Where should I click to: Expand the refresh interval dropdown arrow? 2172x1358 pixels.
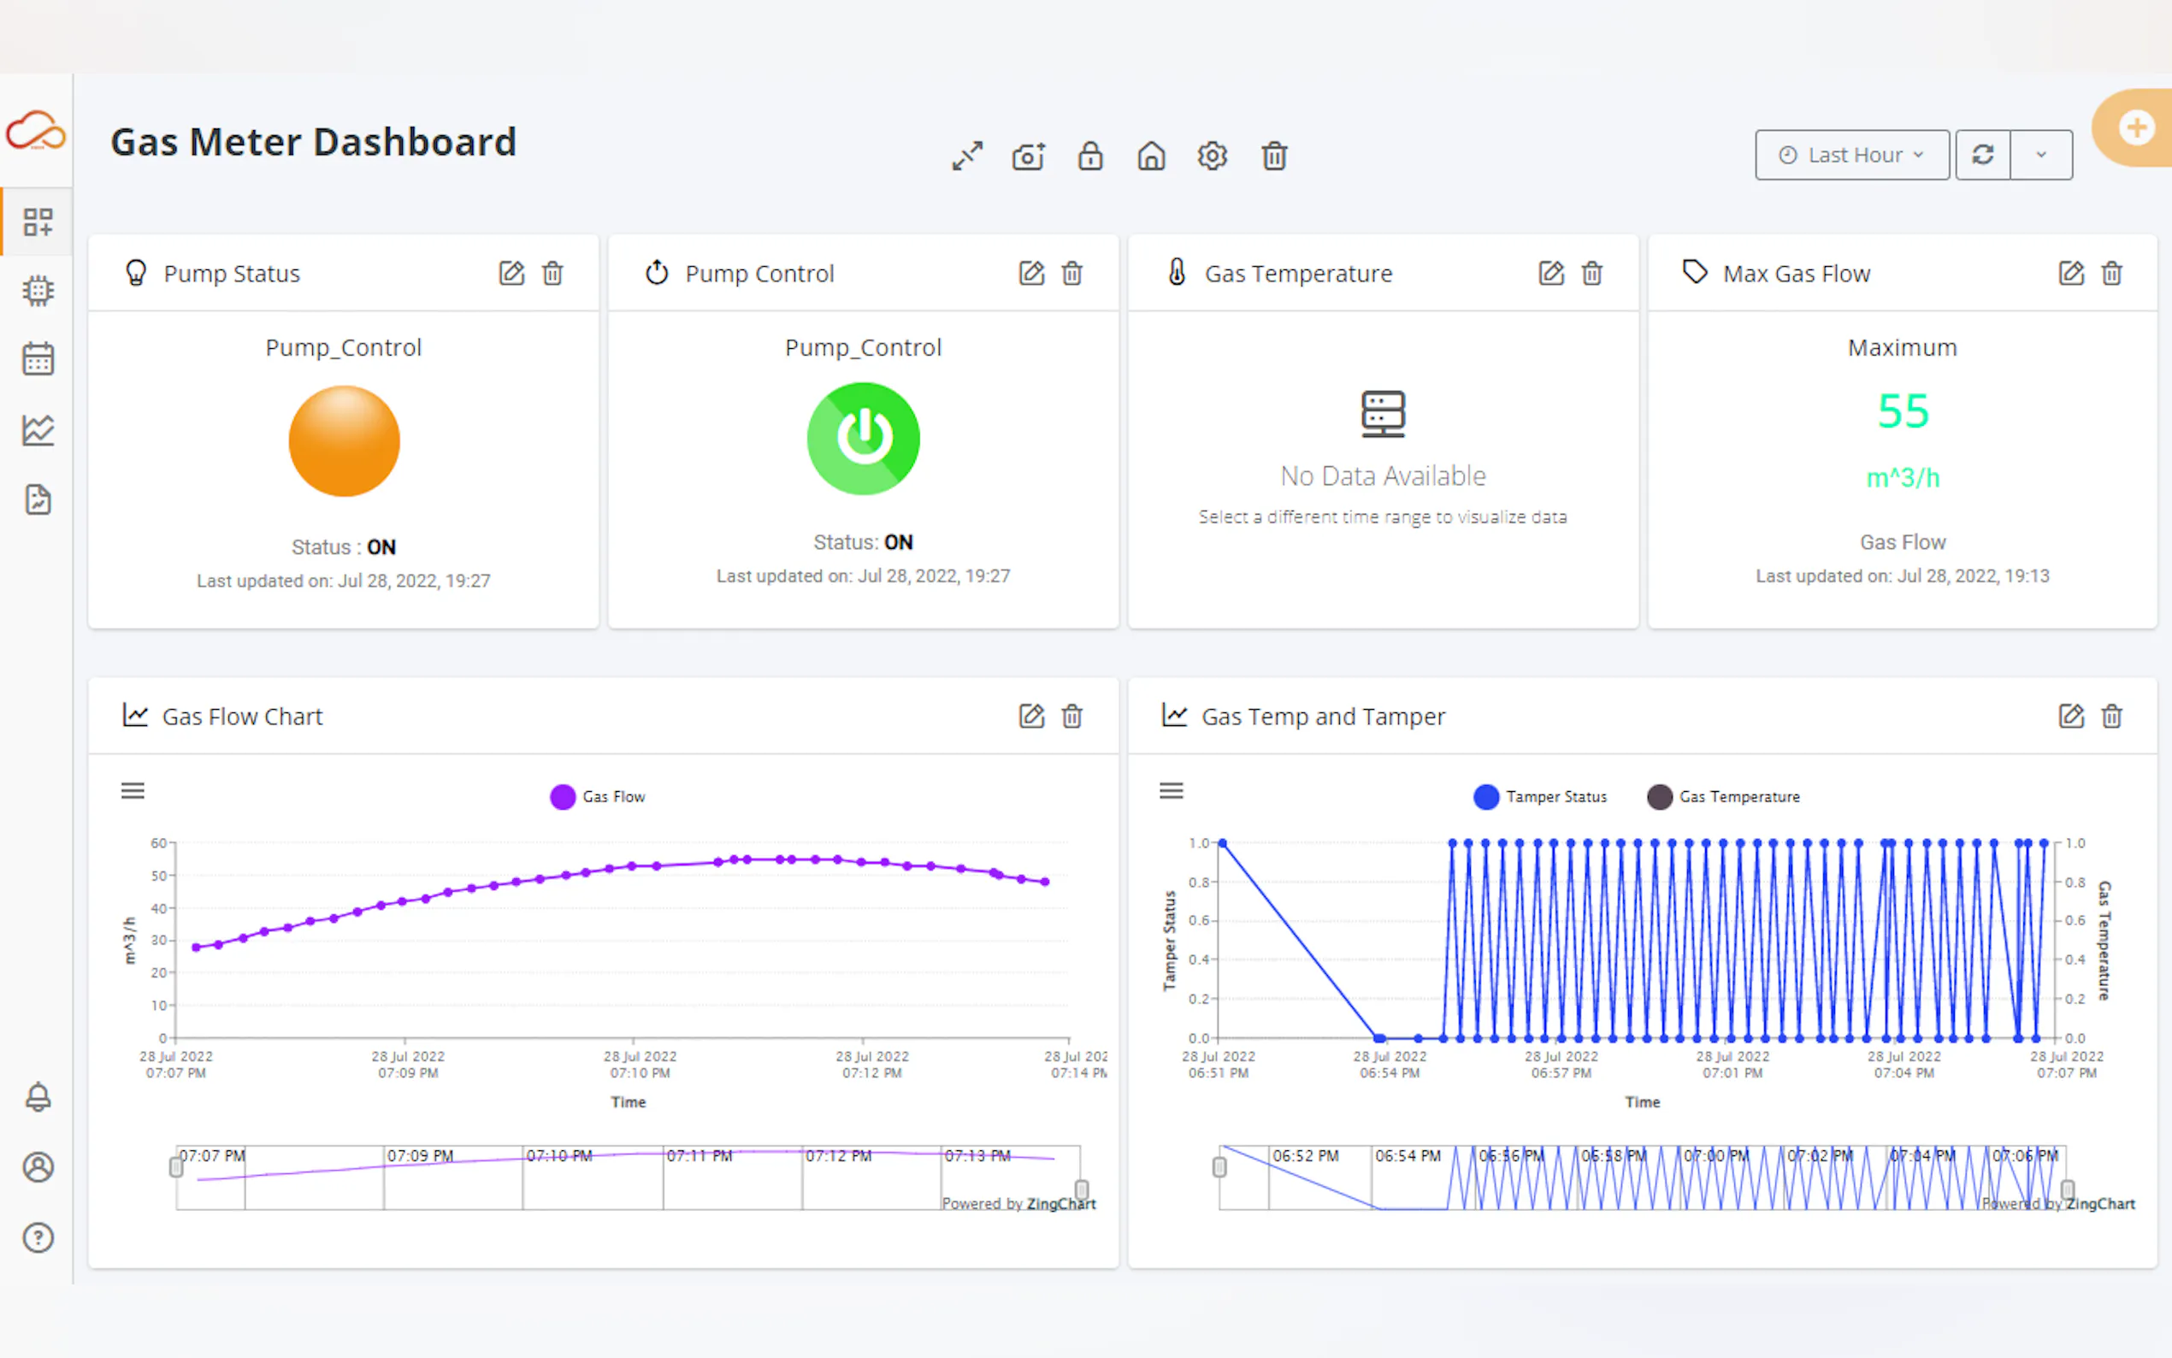(2041, 156)
